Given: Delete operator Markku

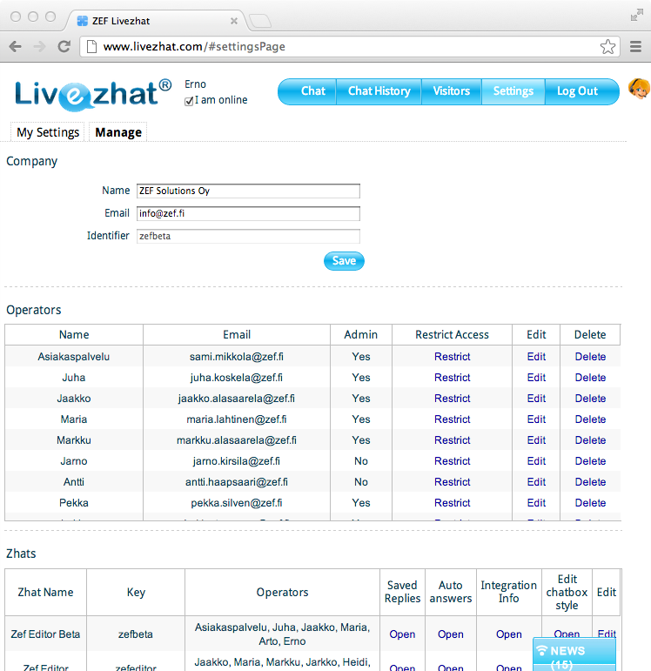Looking at the screenshot, I should 590,440.
